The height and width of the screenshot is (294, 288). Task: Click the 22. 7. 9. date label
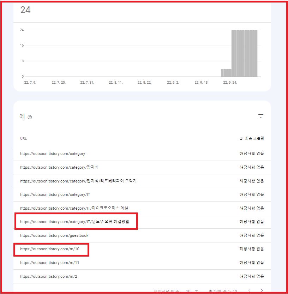click(30, 83)
